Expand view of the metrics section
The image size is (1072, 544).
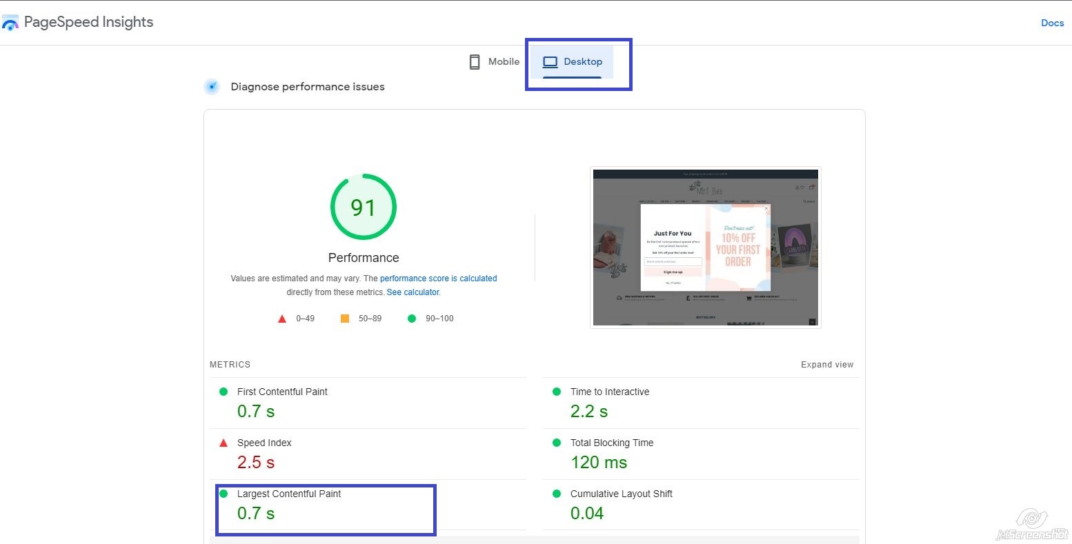[x=826, y=365]
